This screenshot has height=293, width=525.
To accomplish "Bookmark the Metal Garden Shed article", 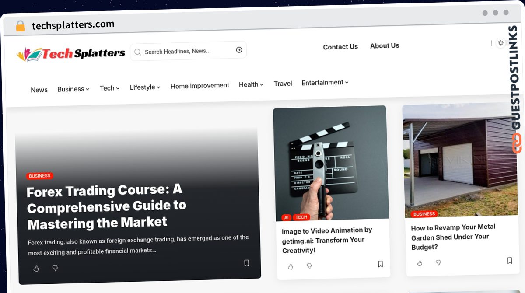I will click(x=510, y=261).
